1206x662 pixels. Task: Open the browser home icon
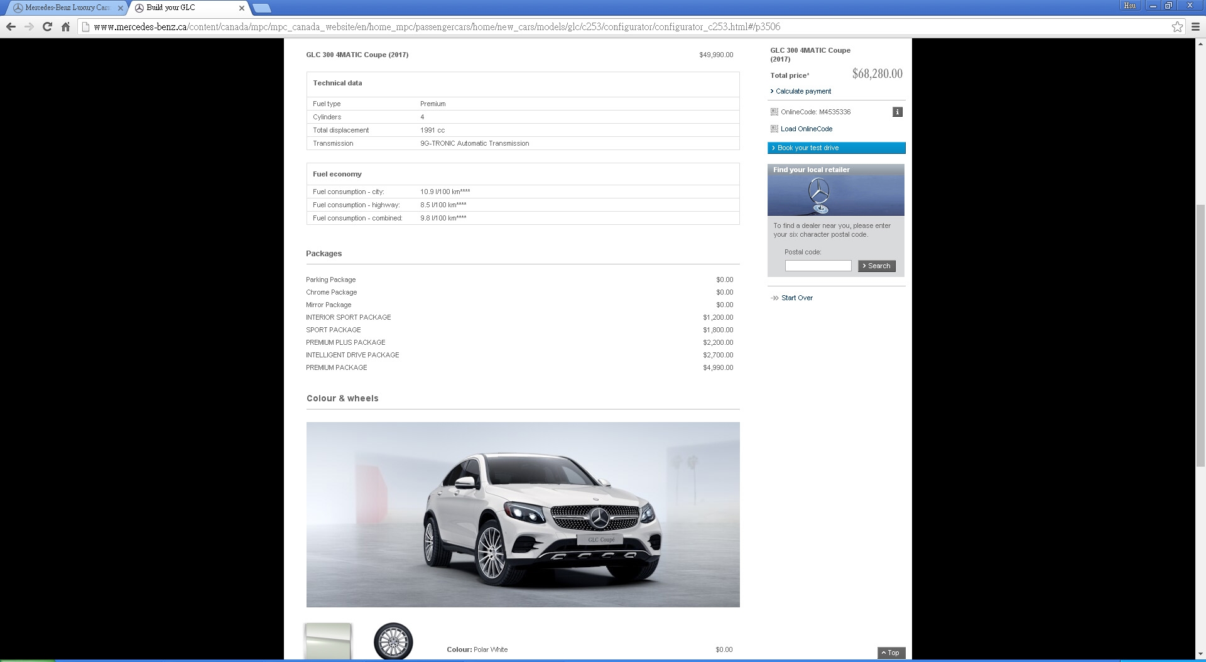(65, 26)
